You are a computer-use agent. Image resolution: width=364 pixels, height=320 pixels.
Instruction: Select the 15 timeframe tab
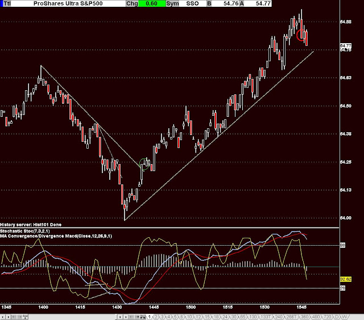click(207, 317)
